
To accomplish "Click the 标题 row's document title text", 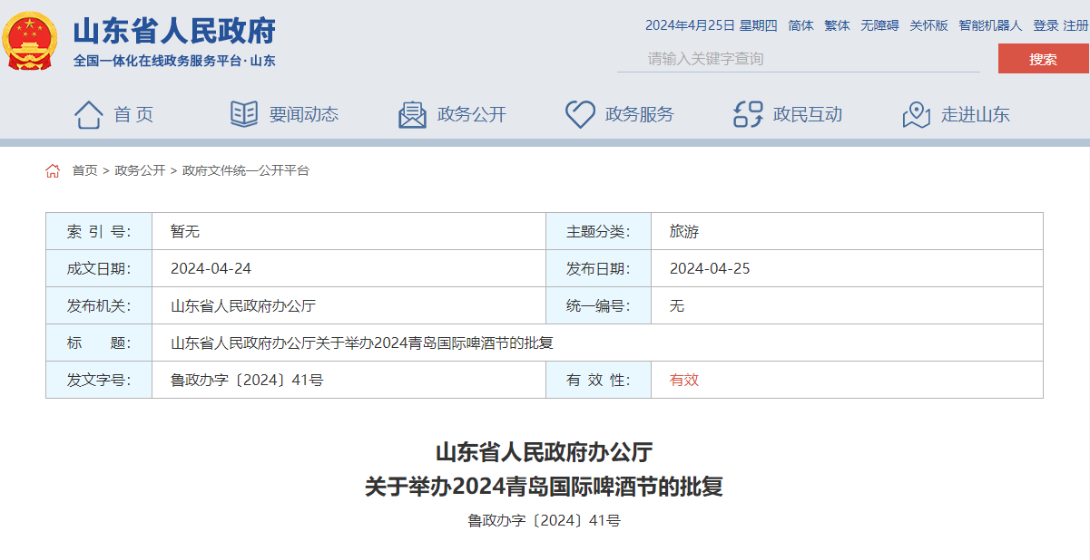I will point(362,343).
